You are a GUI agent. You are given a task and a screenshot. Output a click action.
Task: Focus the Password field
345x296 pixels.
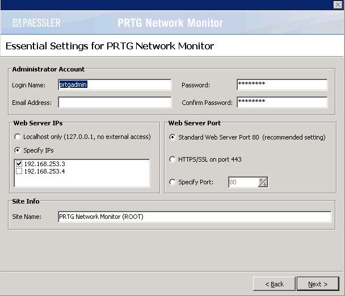(282, 84)
